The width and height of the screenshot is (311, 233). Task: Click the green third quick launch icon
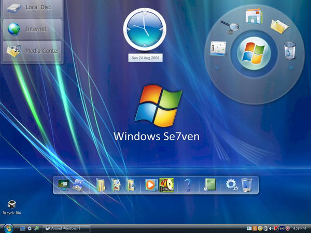37,228
